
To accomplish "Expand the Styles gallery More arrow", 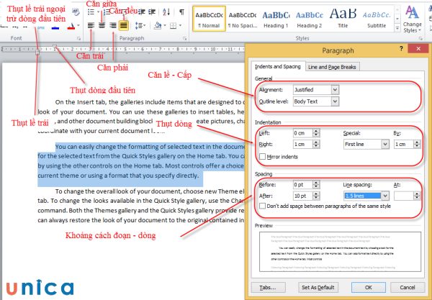I will tap(397, 28).
